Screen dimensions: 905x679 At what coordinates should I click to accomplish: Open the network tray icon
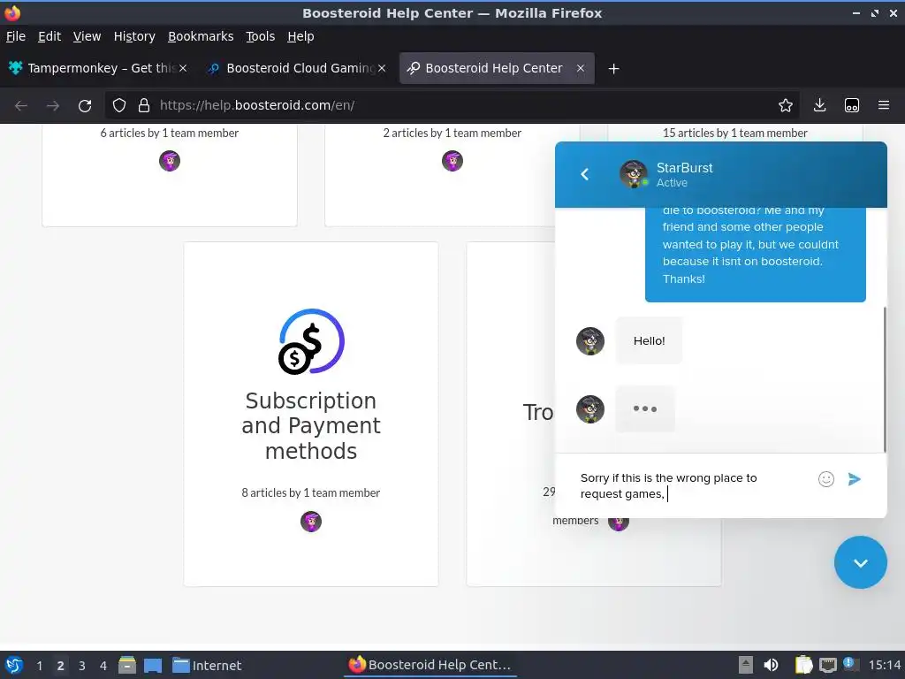click(x=827, y=665)
